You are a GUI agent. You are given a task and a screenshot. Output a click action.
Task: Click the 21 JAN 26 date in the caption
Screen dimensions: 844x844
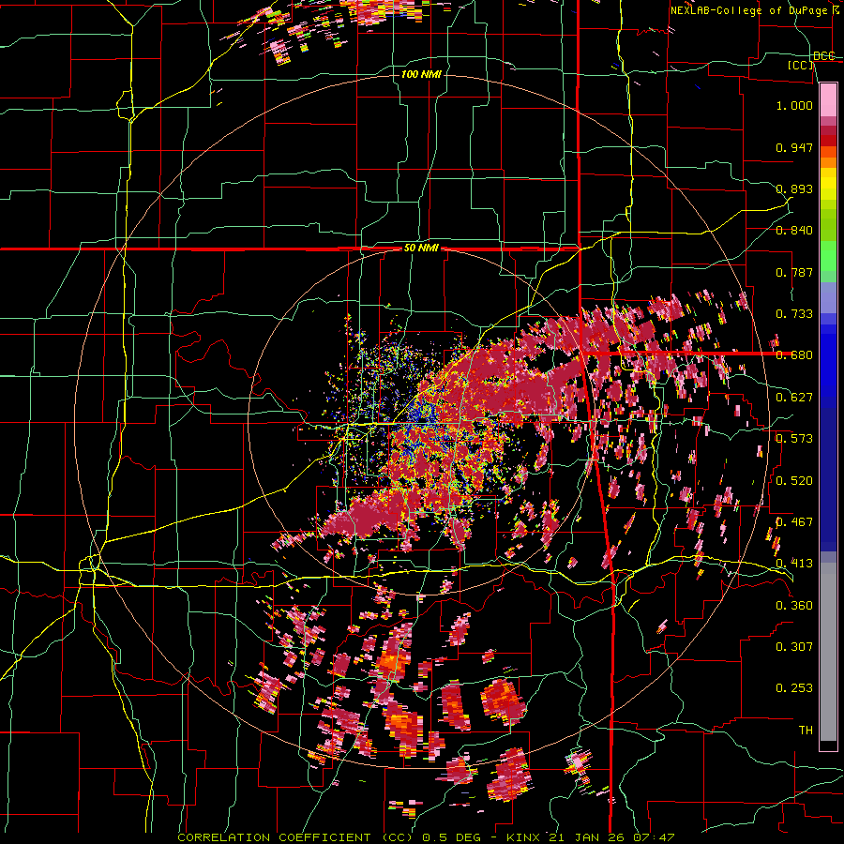point(588,837)
